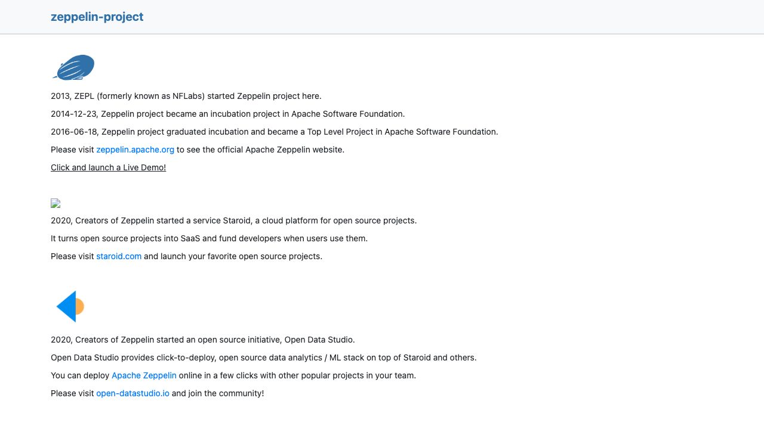The image size is (764, 429).
Task: Click the Open Data Studio triangle logo
Action: tap(70, 306)
